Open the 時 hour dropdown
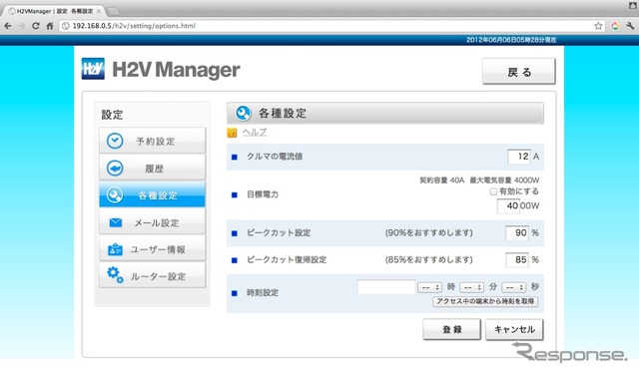This screenshot has width=639, height=374. click(429, 287)
